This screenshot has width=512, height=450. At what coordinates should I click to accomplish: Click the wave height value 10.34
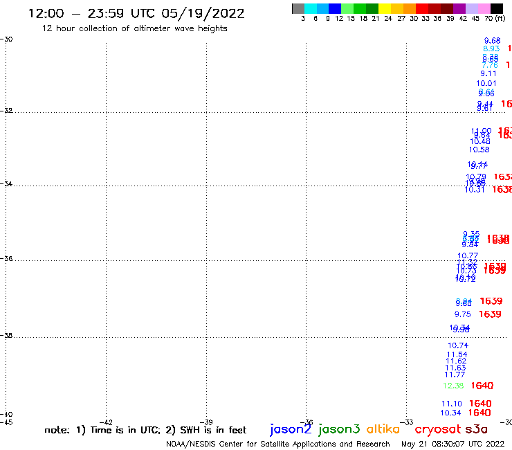450,413
